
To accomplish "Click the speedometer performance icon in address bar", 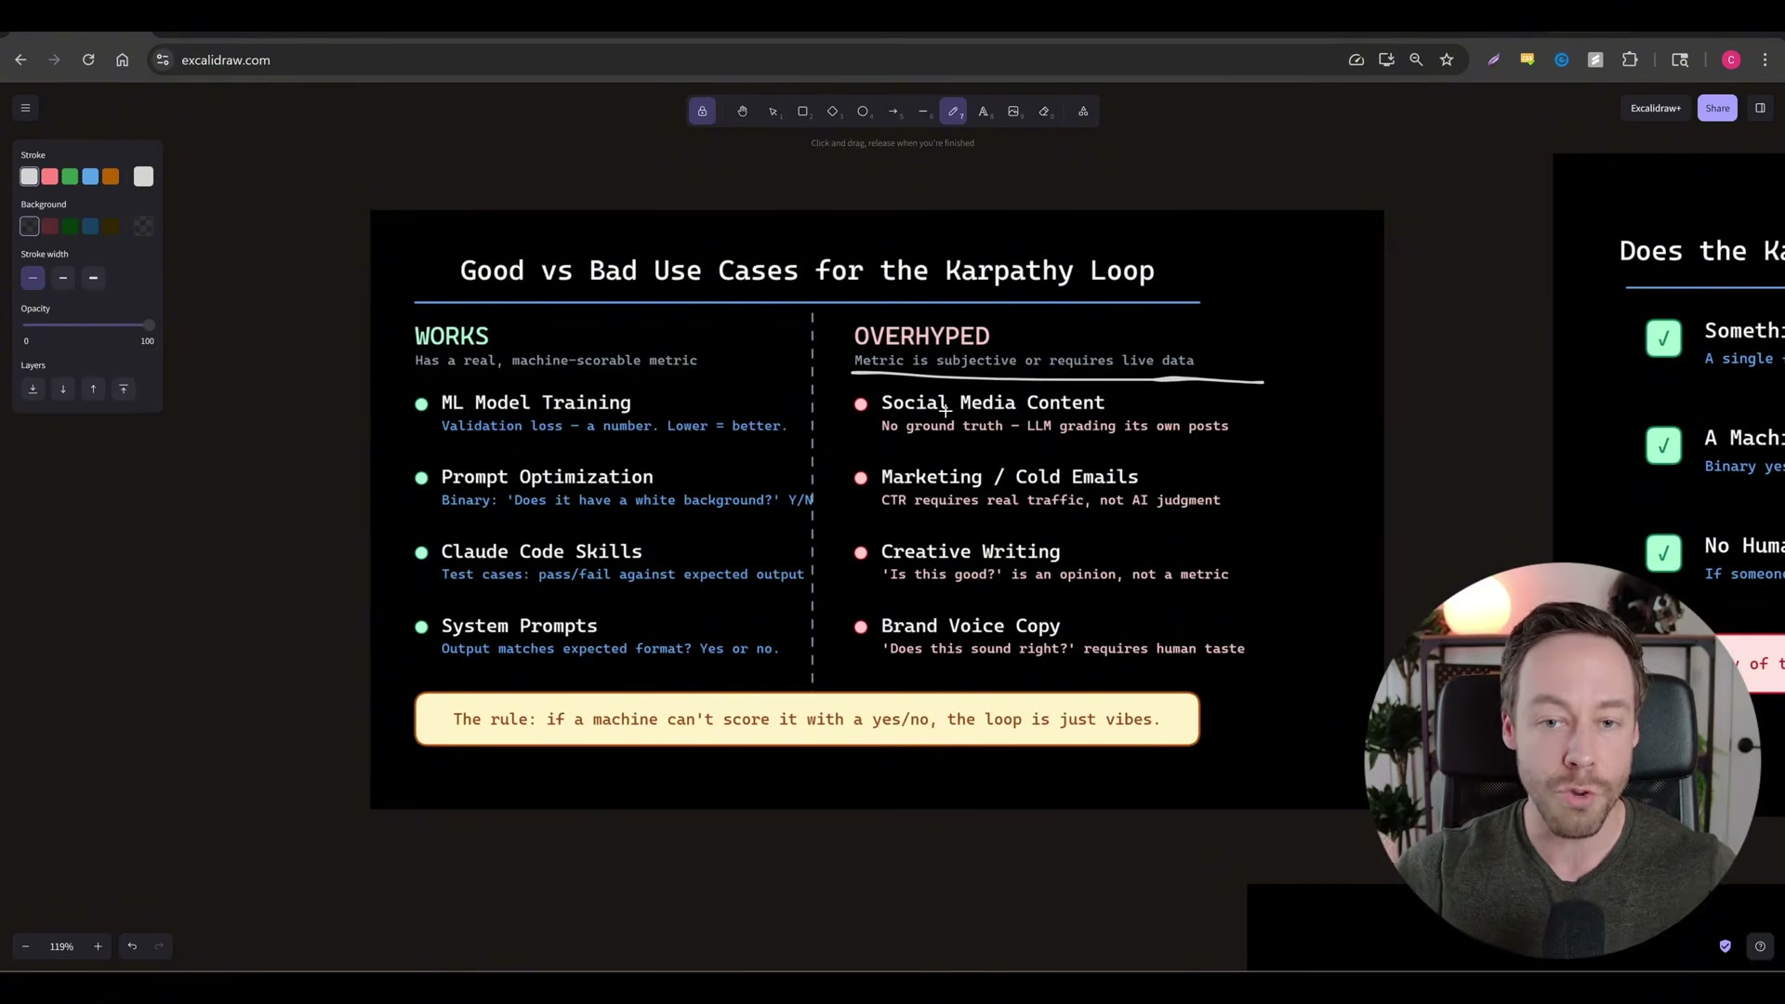I will (x=1356, y=59).
